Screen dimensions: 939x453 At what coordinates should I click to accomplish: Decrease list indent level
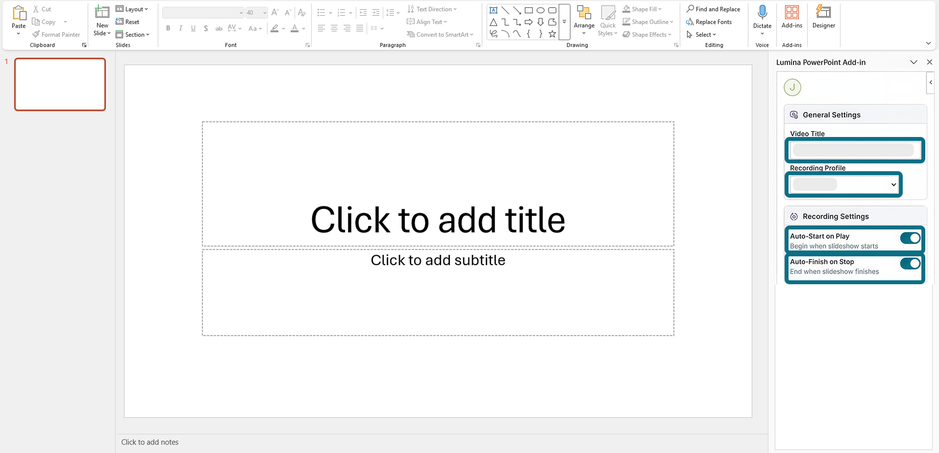363,12
